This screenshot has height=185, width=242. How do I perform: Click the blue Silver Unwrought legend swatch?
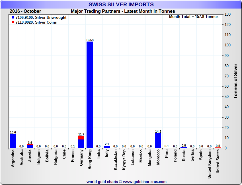[13, 18]
